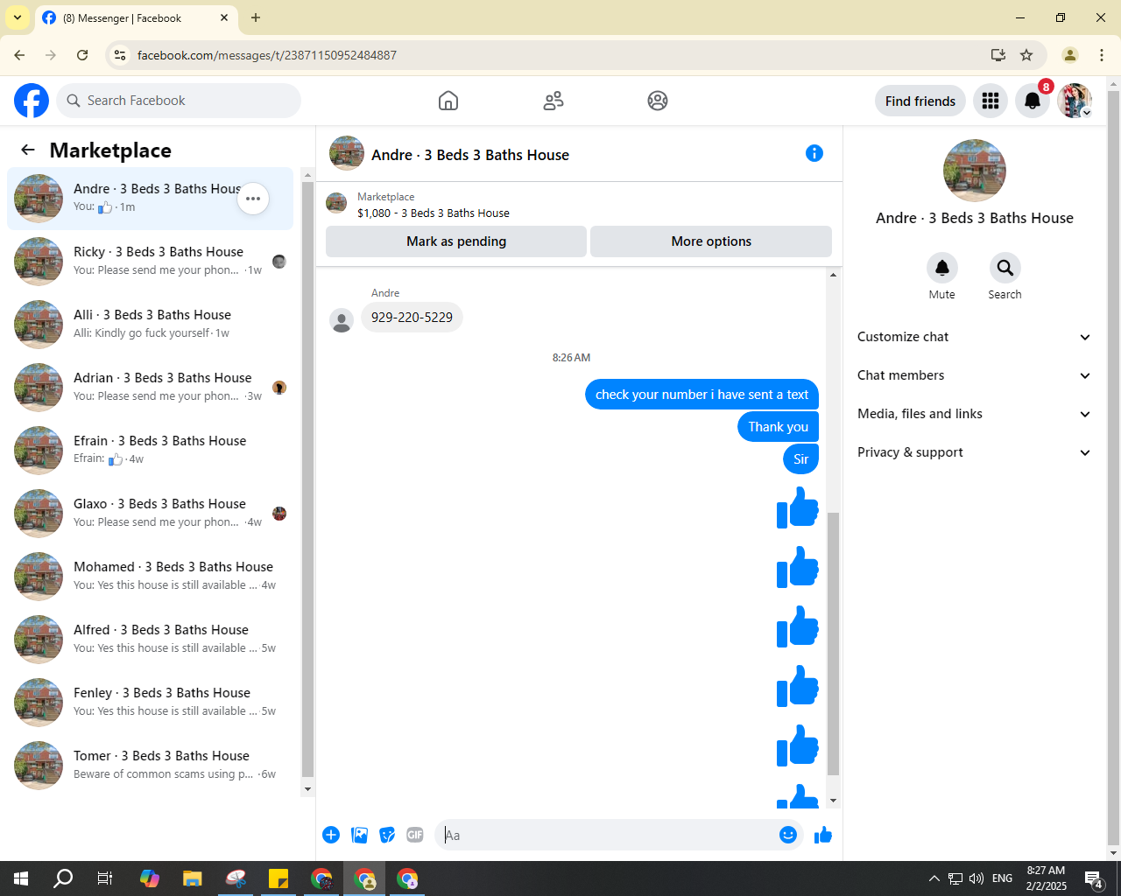
Task: Attach a photo using the image icon
Action: coord(359,835)
